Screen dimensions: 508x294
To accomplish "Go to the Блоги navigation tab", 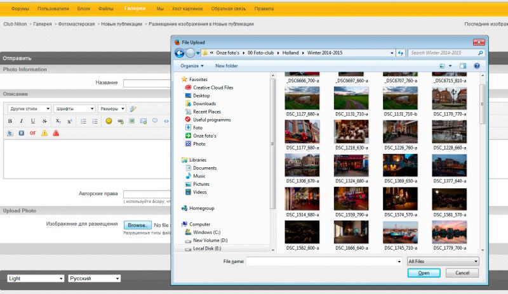I will coord(84,9).
